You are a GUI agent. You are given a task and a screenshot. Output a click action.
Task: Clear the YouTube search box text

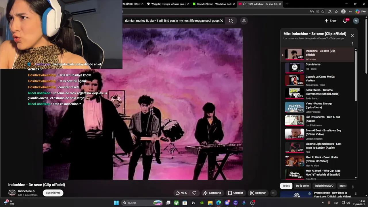tap(222, 21)
